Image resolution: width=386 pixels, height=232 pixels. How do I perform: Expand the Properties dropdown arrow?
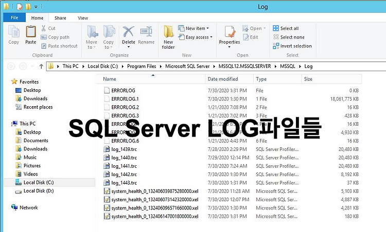click(230, 47)
